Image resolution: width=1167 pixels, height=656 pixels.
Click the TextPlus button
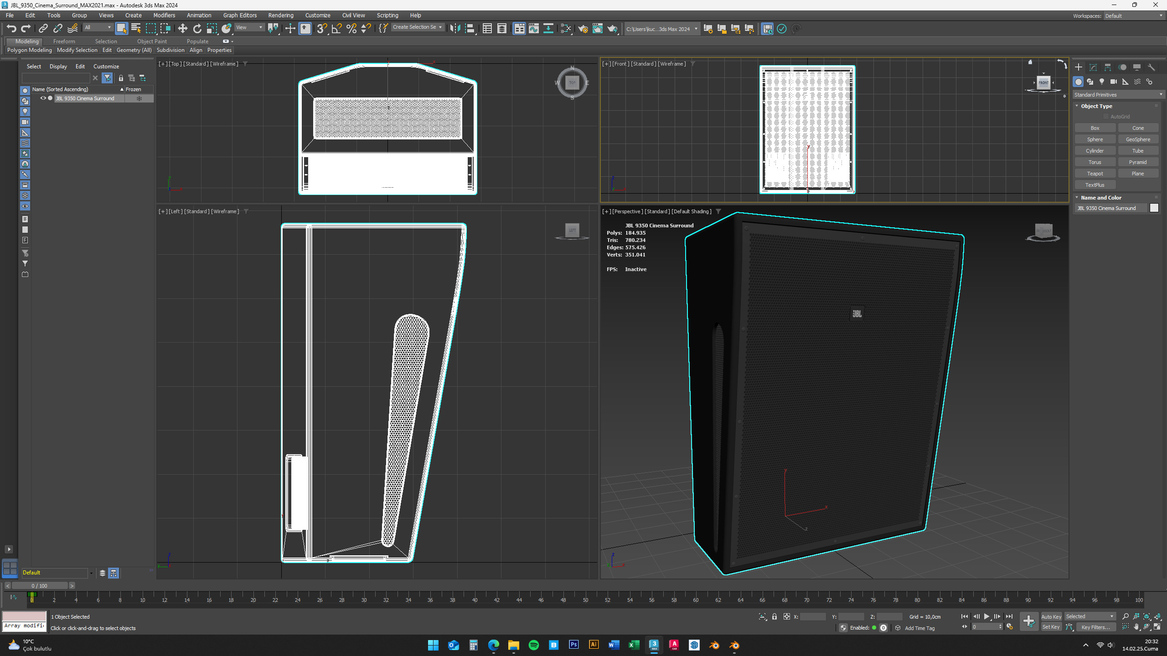(x=1095, y=185)
